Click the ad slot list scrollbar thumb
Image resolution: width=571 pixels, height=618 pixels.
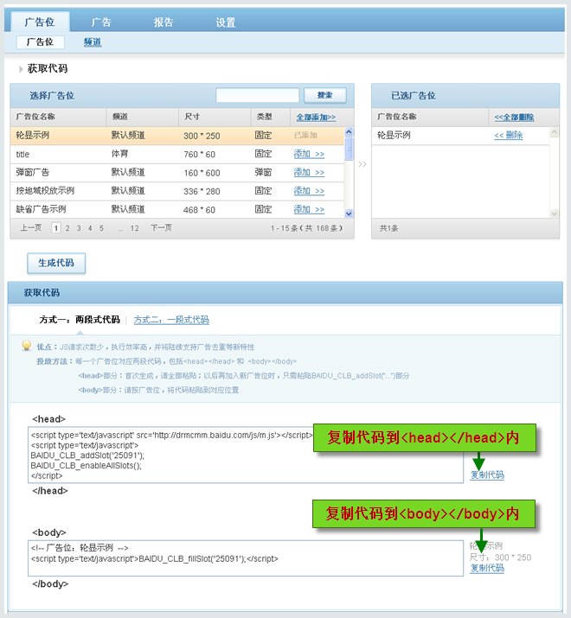click(x=349, y=149)
